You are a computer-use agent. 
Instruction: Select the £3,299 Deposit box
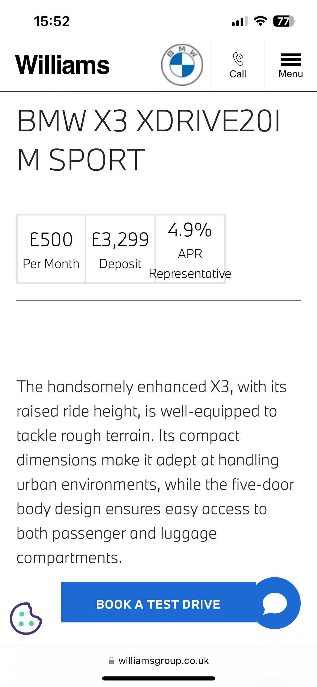(x=120, y=249)
